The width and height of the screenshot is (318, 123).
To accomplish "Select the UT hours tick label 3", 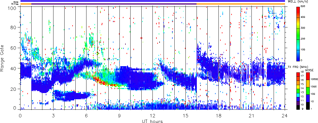I will pos(53,116).
